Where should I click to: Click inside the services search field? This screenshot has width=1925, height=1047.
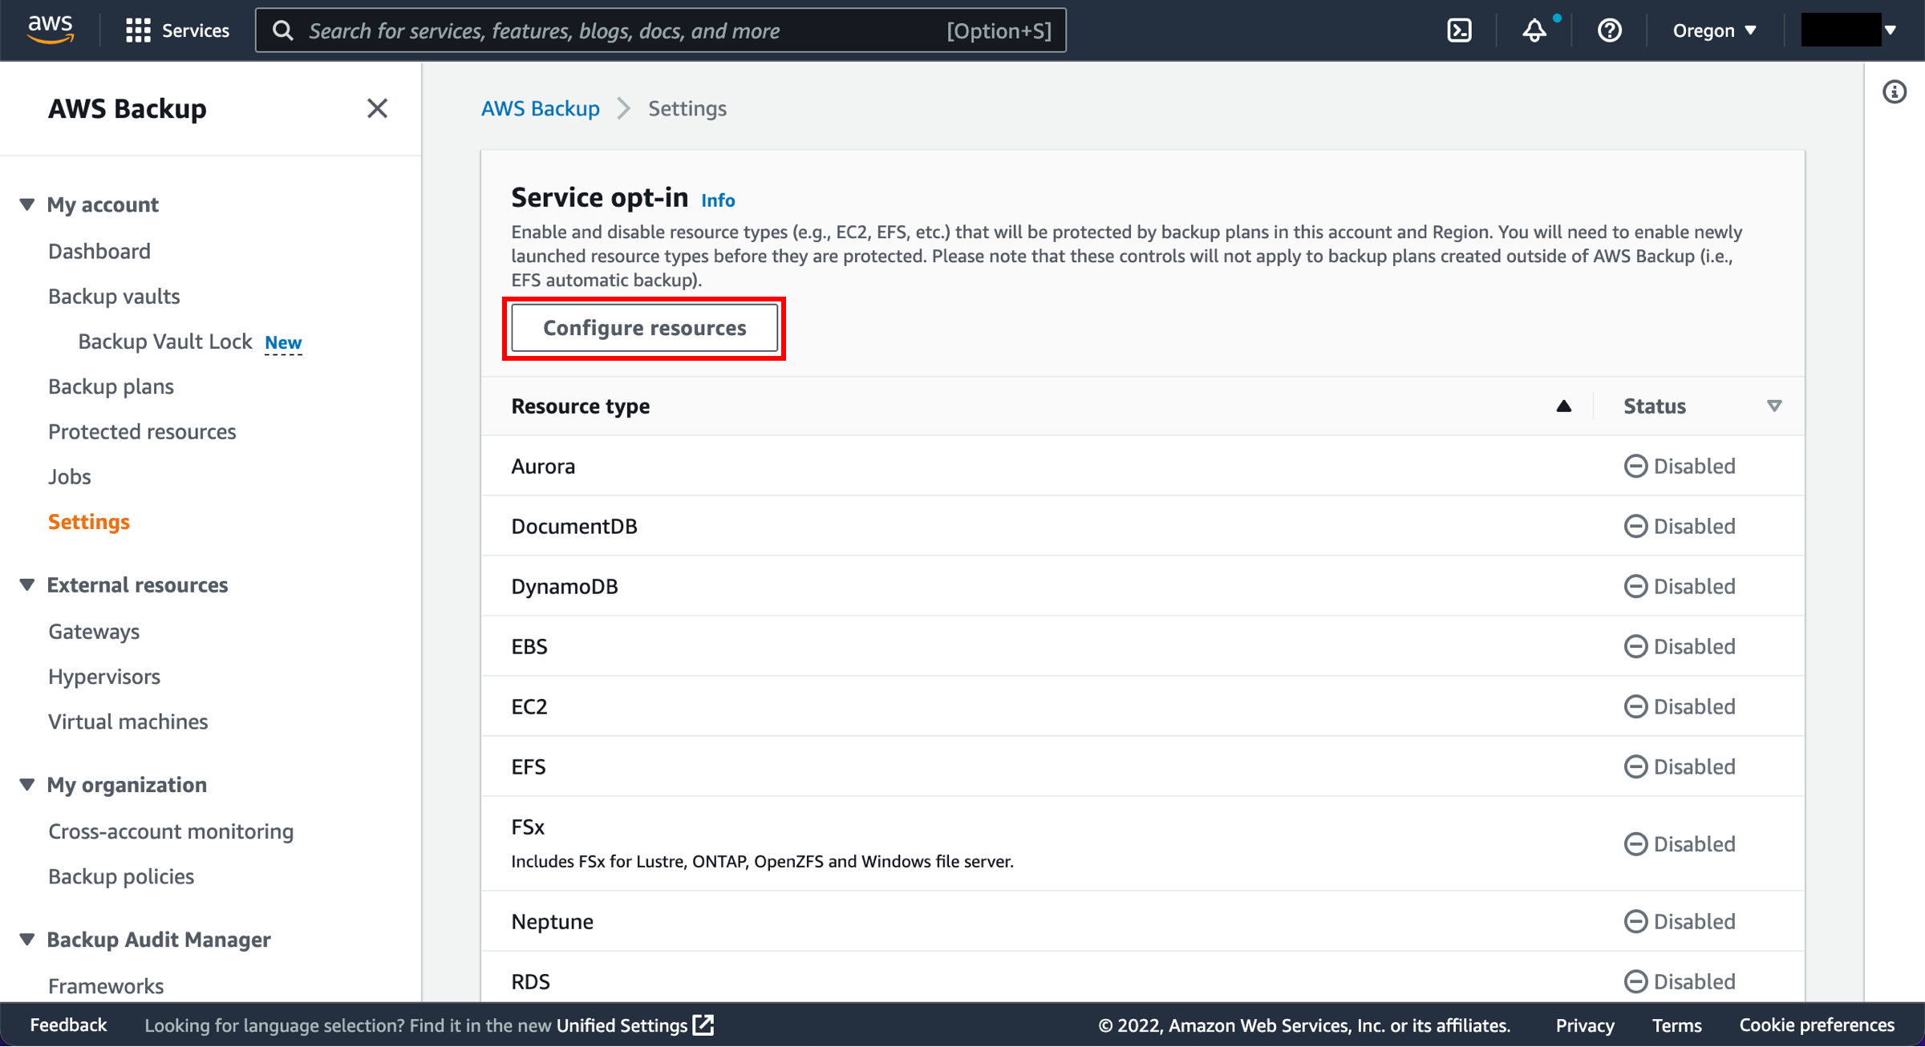661,30
